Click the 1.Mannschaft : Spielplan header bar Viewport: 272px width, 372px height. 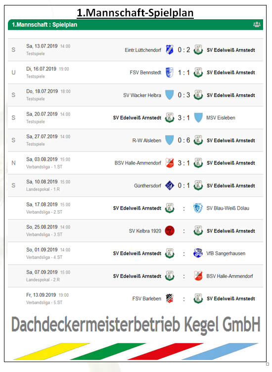coord(136,24)
